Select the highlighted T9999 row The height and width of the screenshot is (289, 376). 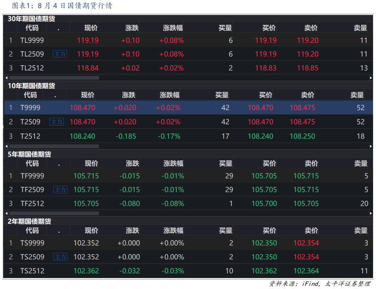pyautogui.click(x=182, y=108)
